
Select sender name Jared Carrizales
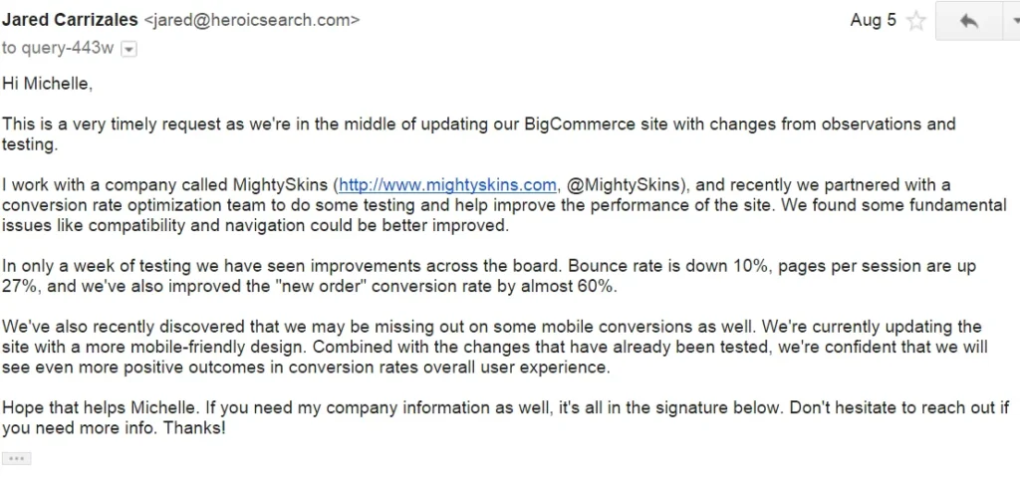pos(70,20)
